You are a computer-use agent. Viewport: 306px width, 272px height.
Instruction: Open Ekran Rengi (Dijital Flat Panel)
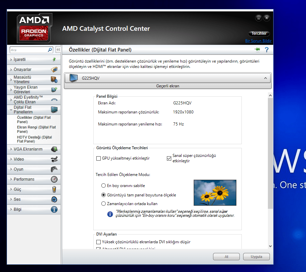(x=36, y=129)
